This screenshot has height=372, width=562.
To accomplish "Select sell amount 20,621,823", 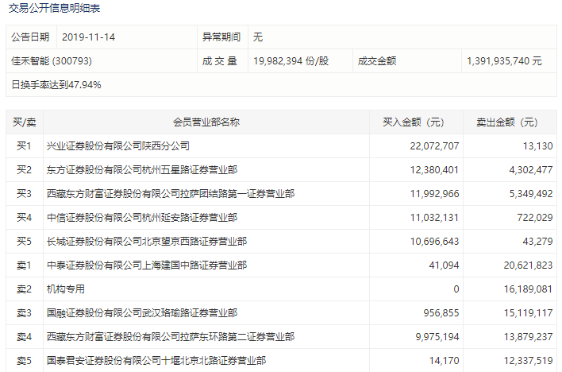I will click(528, 265).
